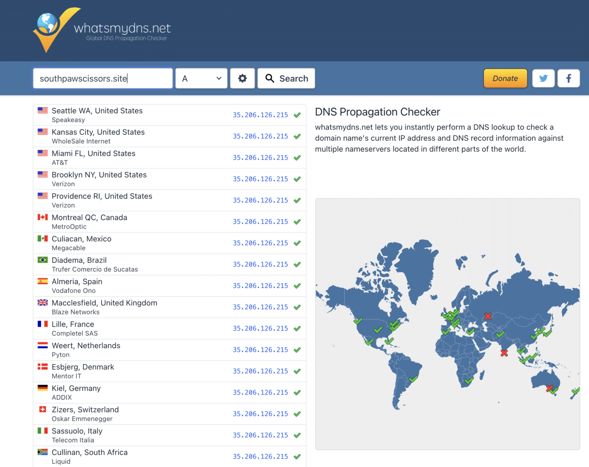Click the green checkmark for Kansas City result
Image resolution: width=589 pixels, height=467 pixels.
click(298, 136)
